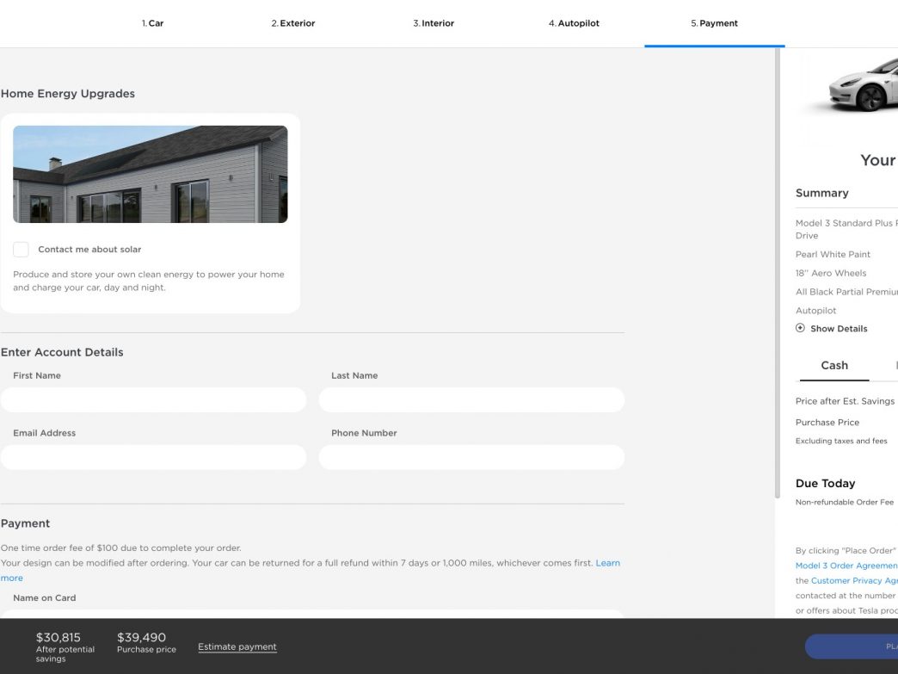Click the Estimate payment link
This screenshot has height=674, width=898.
tap(237, 647)
